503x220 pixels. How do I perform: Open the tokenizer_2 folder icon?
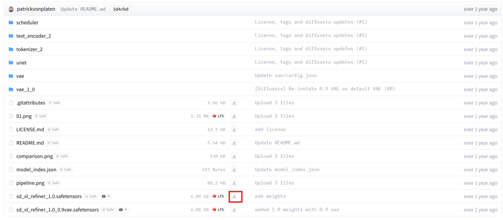coord(11,49)
